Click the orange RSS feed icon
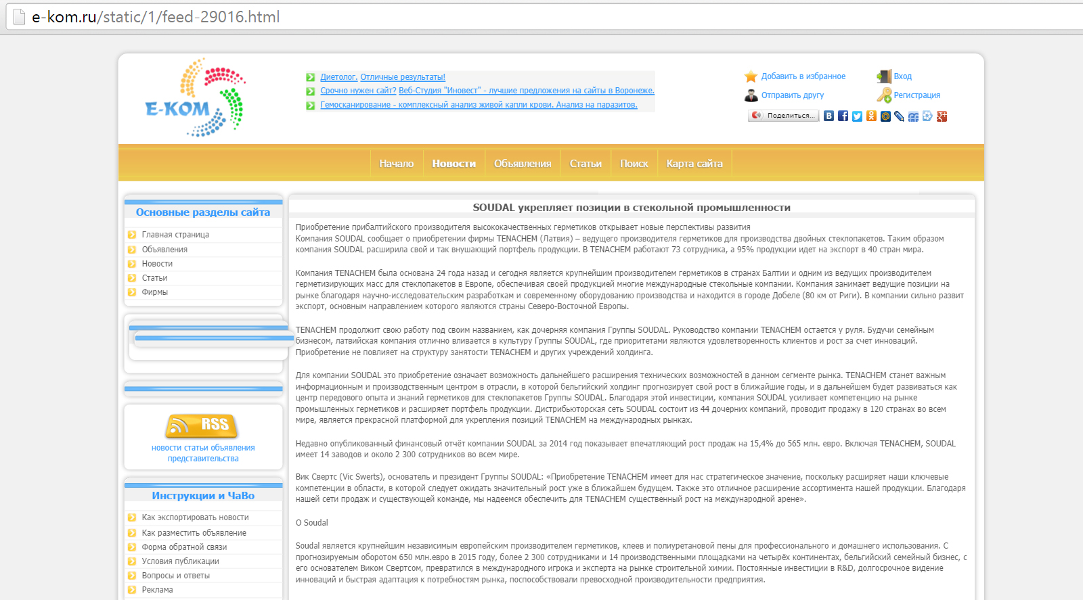Screen dimensions: 1083x600 click(x=202, y=425)
